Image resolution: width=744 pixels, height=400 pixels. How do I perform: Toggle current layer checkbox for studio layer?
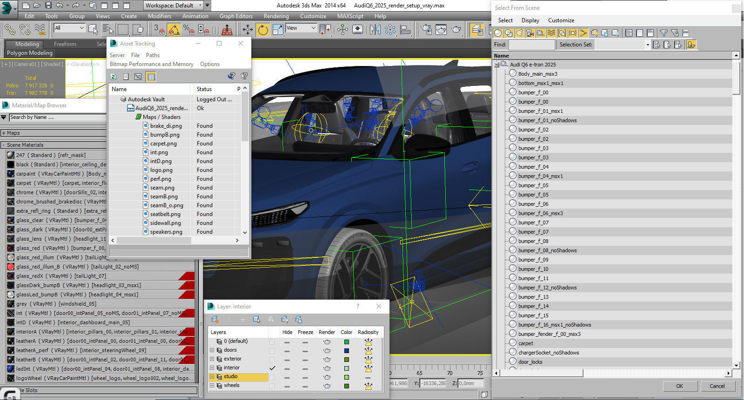click(x=272, y=377)
